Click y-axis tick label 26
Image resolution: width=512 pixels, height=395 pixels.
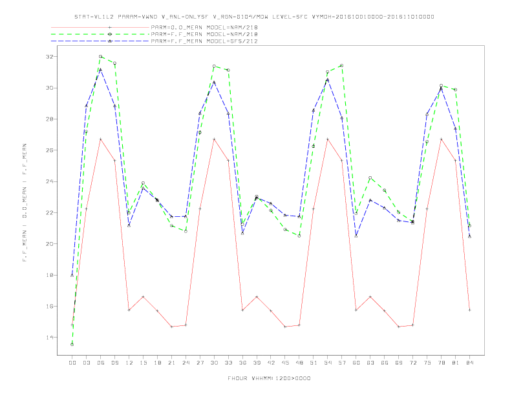pyautogui.click(x=50, y=150)
